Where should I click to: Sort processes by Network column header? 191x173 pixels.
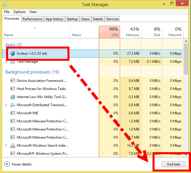173,32
